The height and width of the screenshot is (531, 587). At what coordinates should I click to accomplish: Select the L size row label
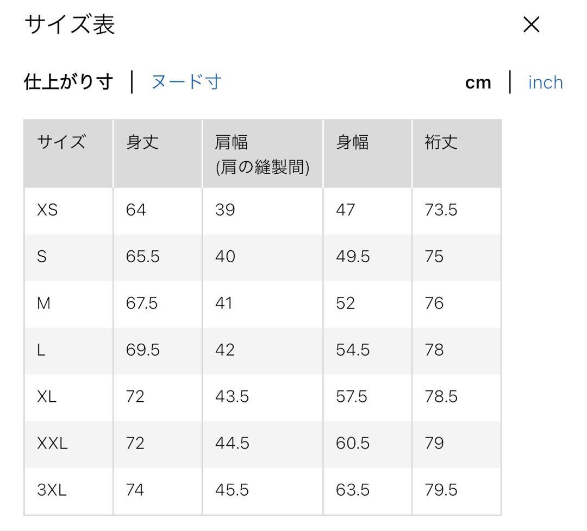(41, 350)
